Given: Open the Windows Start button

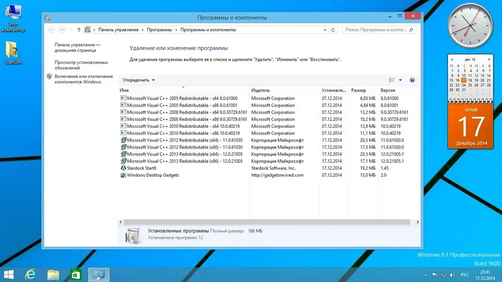Looking at the screenshot, I should 9,274.
